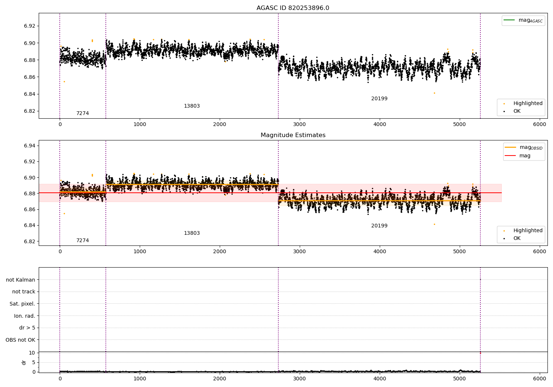The image size is (553, 387).
Task: Click the 6.92 tick in the AGASC ID plot
Action: click(x=29, y=26)
